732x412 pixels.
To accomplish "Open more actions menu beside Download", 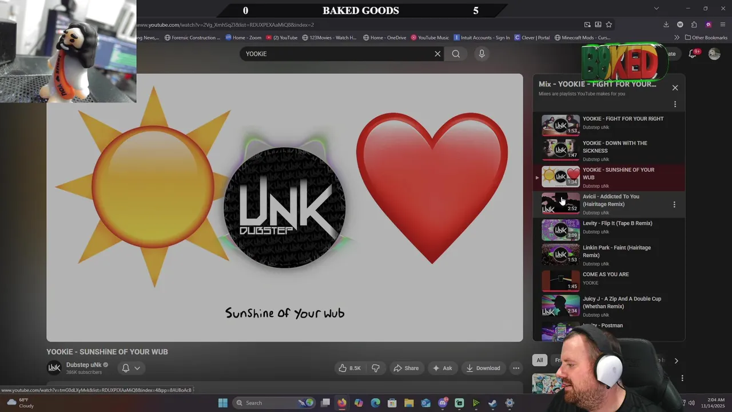I will coord(516,368).
